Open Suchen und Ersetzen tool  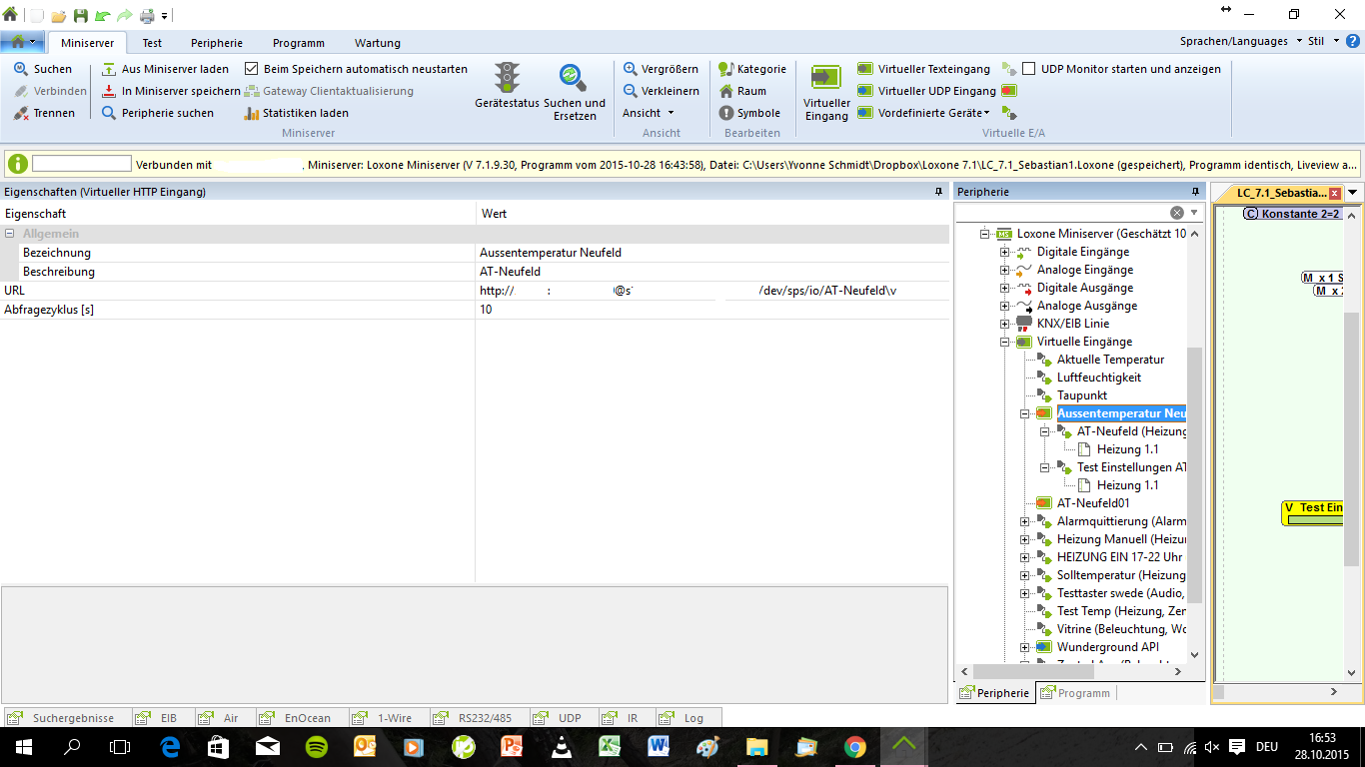(573, 78)
